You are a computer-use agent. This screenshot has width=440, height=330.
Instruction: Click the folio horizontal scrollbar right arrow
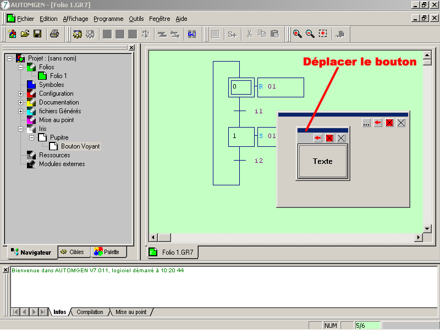pos(419,237)
